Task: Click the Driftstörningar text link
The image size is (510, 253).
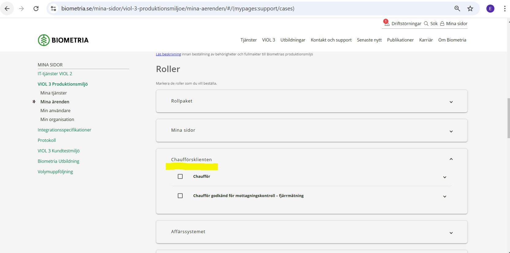Action: coord(406,24)
